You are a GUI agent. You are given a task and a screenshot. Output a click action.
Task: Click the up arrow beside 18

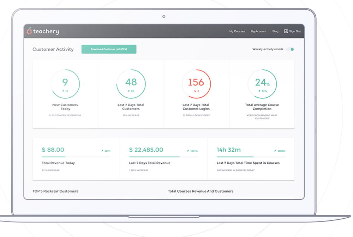pos(129,91)
